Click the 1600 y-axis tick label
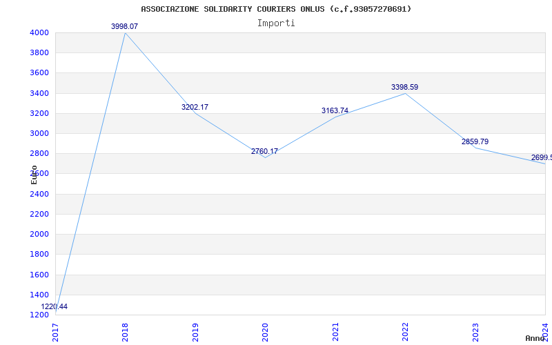This screenshot has height=345, width=552. 40,275
